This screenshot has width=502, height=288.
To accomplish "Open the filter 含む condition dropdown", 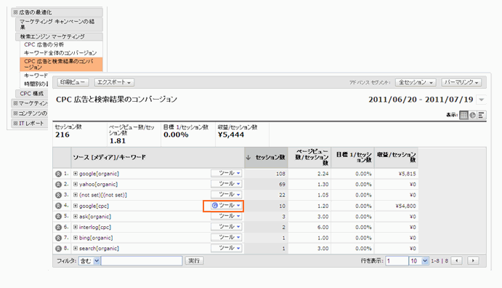I will [89, 261].
